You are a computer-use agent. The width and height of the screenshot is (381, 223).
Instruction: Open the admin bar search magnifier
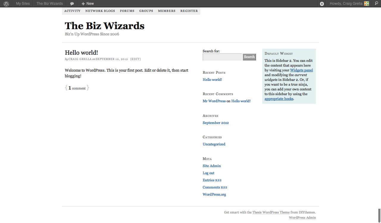pyautogui.click(x=377, y=4)
